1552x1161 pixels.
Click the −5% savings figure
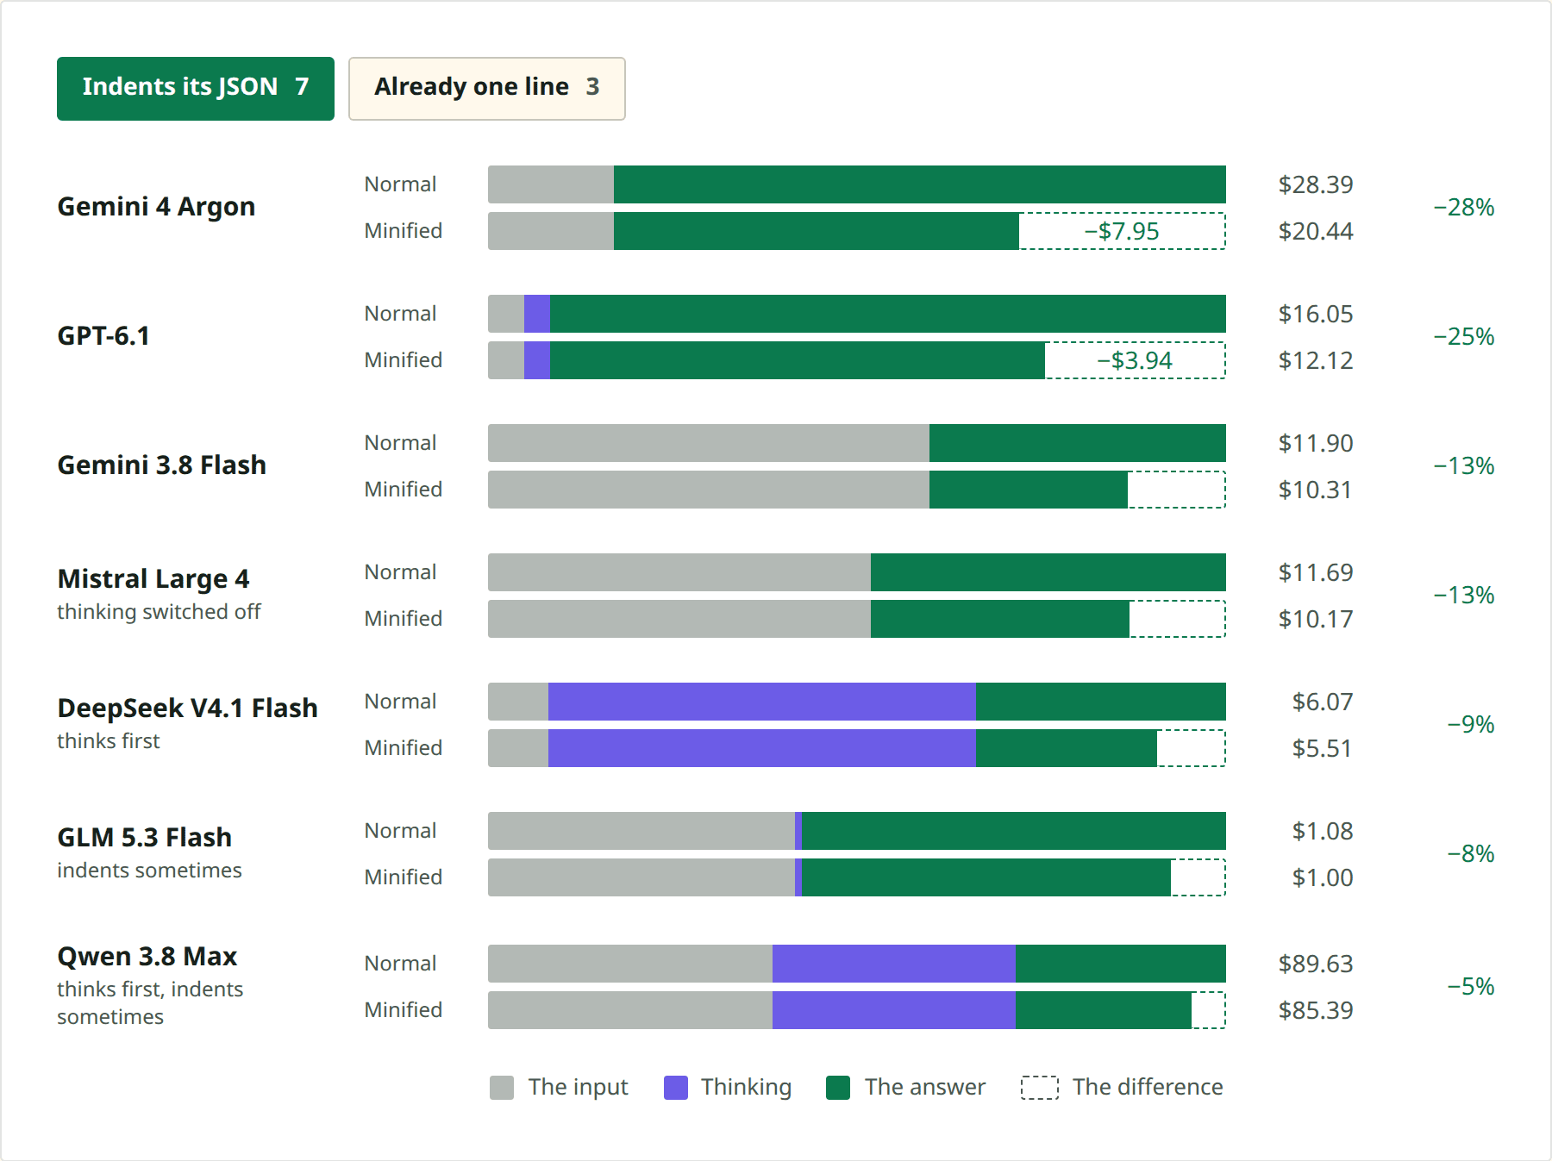(1471, 987)
